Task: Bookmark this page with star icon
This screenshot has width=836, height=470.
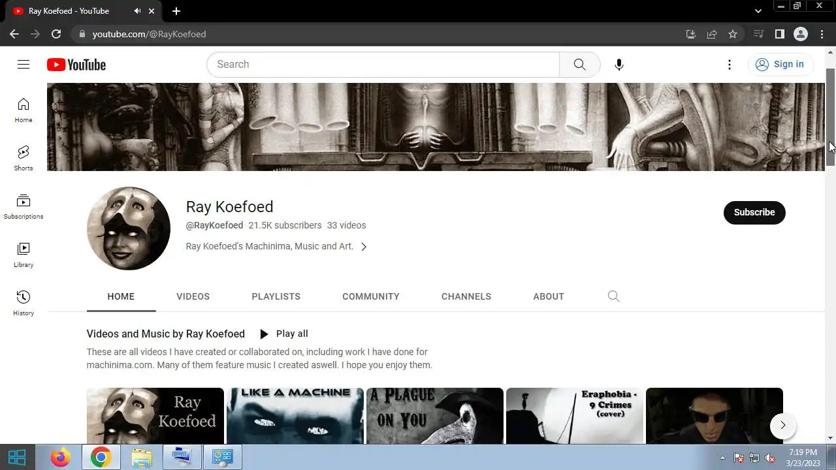Action: (733, 34)
